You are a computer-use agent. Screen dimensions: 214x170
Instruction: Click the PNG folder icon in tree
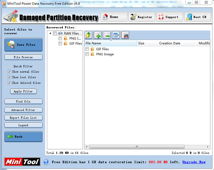tap(65, 38)
